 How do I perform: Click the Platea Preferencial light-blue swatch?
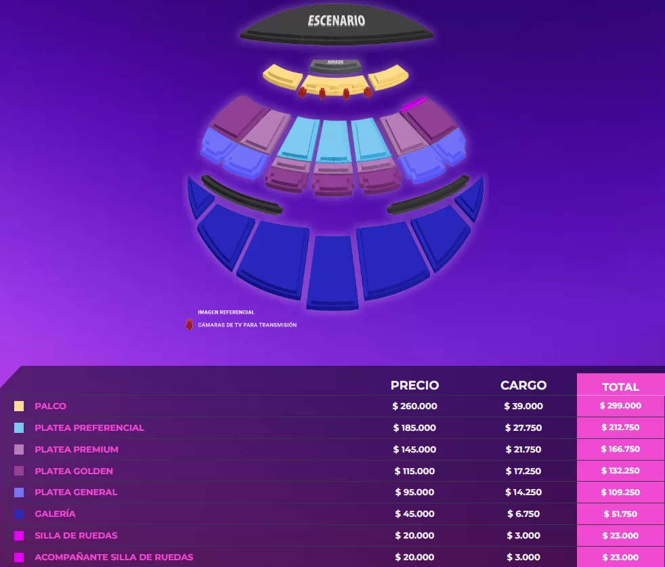(x=19, y=428)
